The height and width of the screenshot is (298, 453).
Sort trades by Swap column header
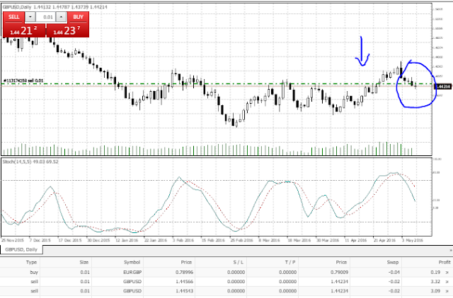tap(393, 262)
